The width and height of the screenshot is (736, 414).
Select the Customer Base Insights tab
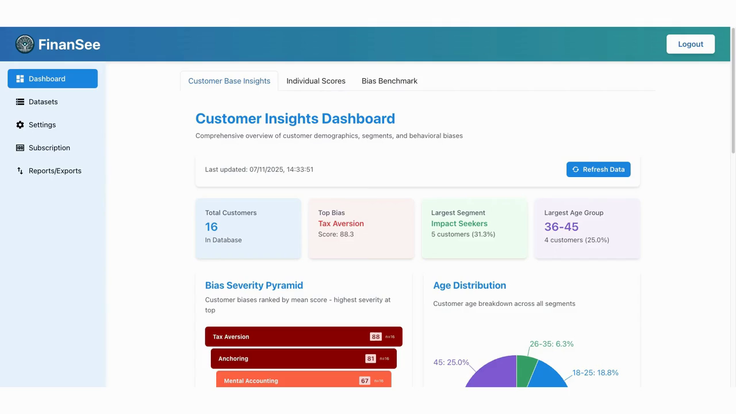229,81
